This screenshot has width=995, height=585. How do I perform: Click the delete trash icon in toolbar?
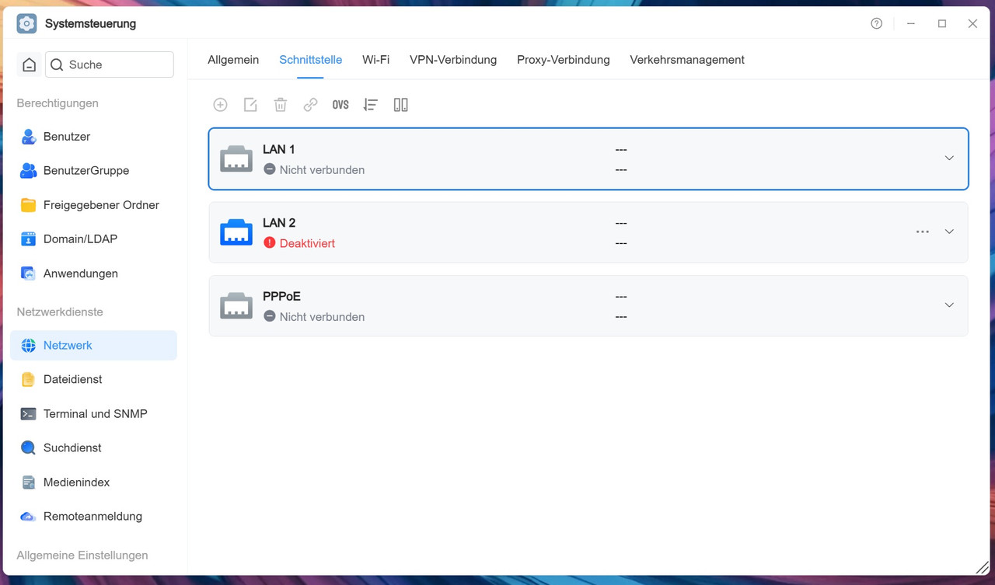point(281,105)
